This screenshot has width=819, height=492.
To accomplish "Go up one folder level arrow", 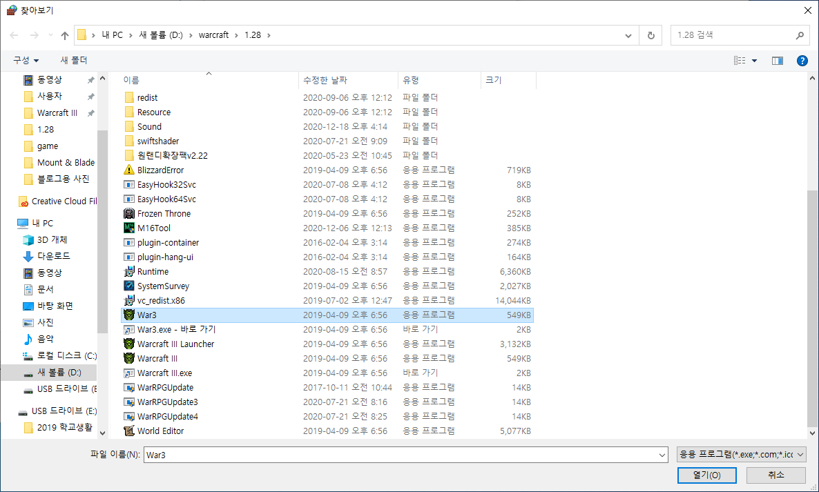I will point(65,35).
